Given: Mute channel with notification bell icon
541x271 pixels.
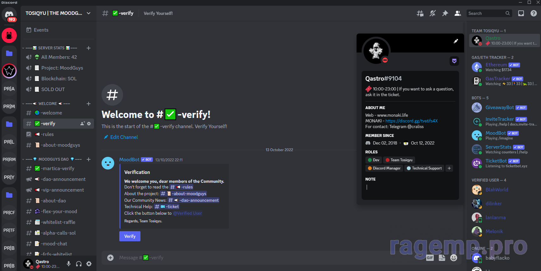Looking at the screenshot, I should coord(432,13).
